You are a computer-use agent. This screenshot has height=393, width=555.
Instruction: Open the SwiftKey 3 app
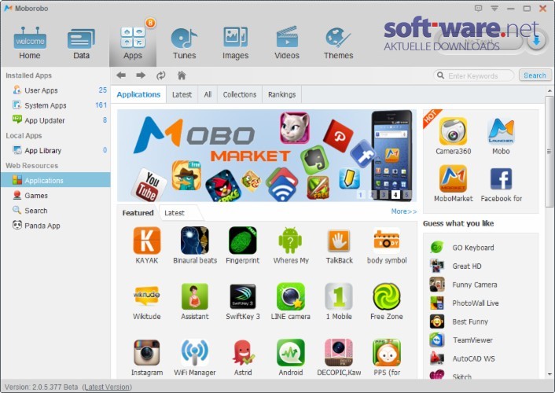coord(243,296)
